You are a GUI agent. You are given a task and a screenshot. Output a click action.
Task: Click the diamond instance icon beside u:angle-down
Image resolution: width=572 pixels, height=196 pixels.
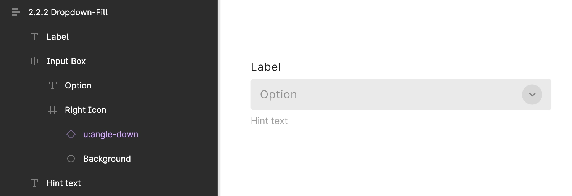click(x=71, y=134)
